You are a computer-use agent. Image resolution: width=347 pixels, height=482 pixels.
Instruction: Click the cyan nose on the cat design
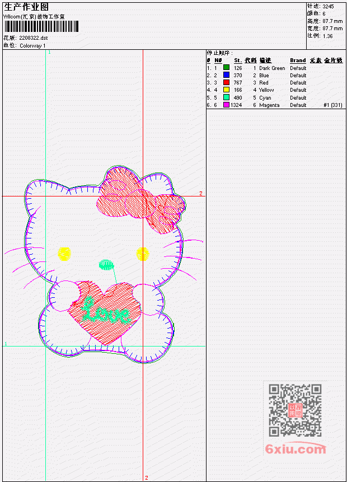pyautogui.click(x=106, y=265)
